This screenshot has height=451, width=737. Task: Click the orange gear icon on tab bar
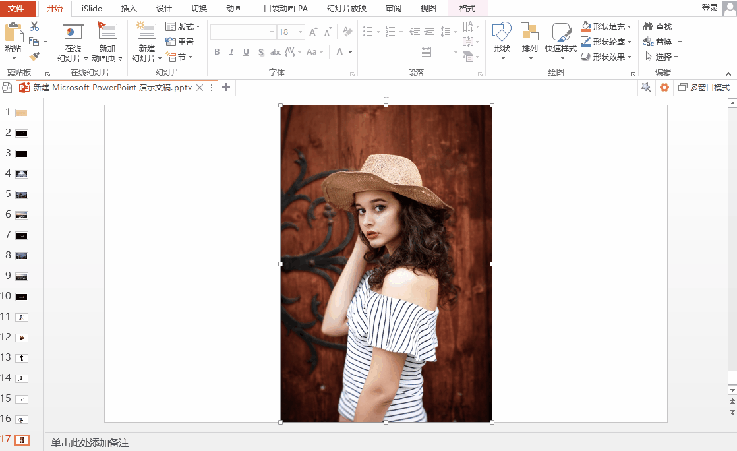[x=664, y=87]
